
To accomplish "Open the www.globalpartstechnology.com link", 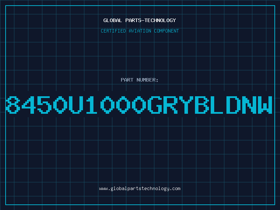I will (x=140, y=189).
